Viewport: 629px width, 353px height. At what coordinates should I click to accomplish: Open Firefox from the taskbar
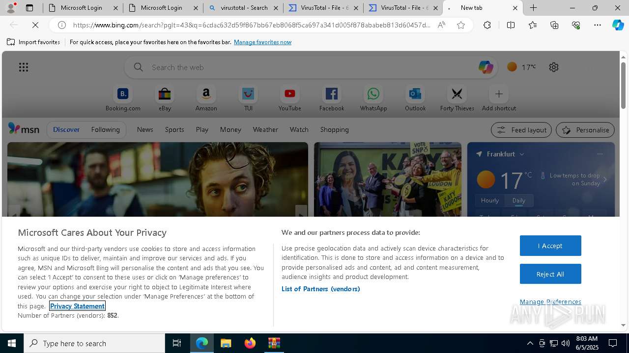click(250, 343)
